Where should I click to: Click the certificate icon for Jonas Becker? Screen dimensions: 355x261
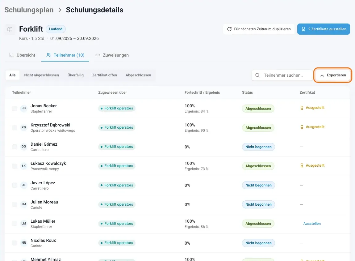(302, 108)
